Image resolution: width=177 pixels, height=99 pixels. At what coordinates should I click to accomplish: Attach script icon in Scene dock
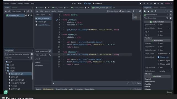(x=28, y=11)
